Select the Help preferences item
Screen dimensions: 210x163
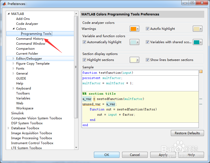tap(20, 83)
